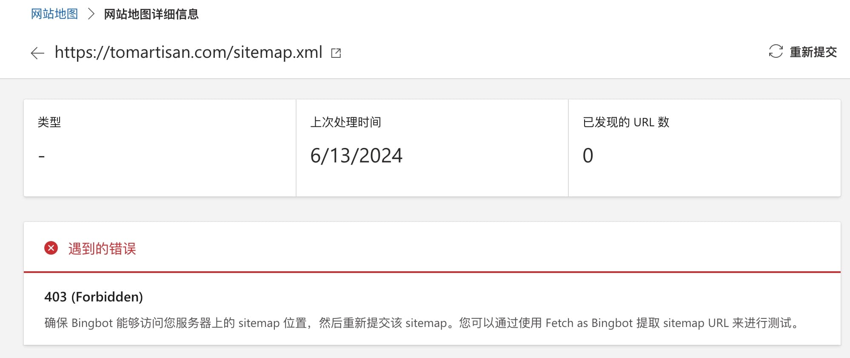The width and height of the screenshot is (850, 358).
Task: Click the back arrow beside the sitemap URL
Action: pyautogui.click(x=37, y=53)
